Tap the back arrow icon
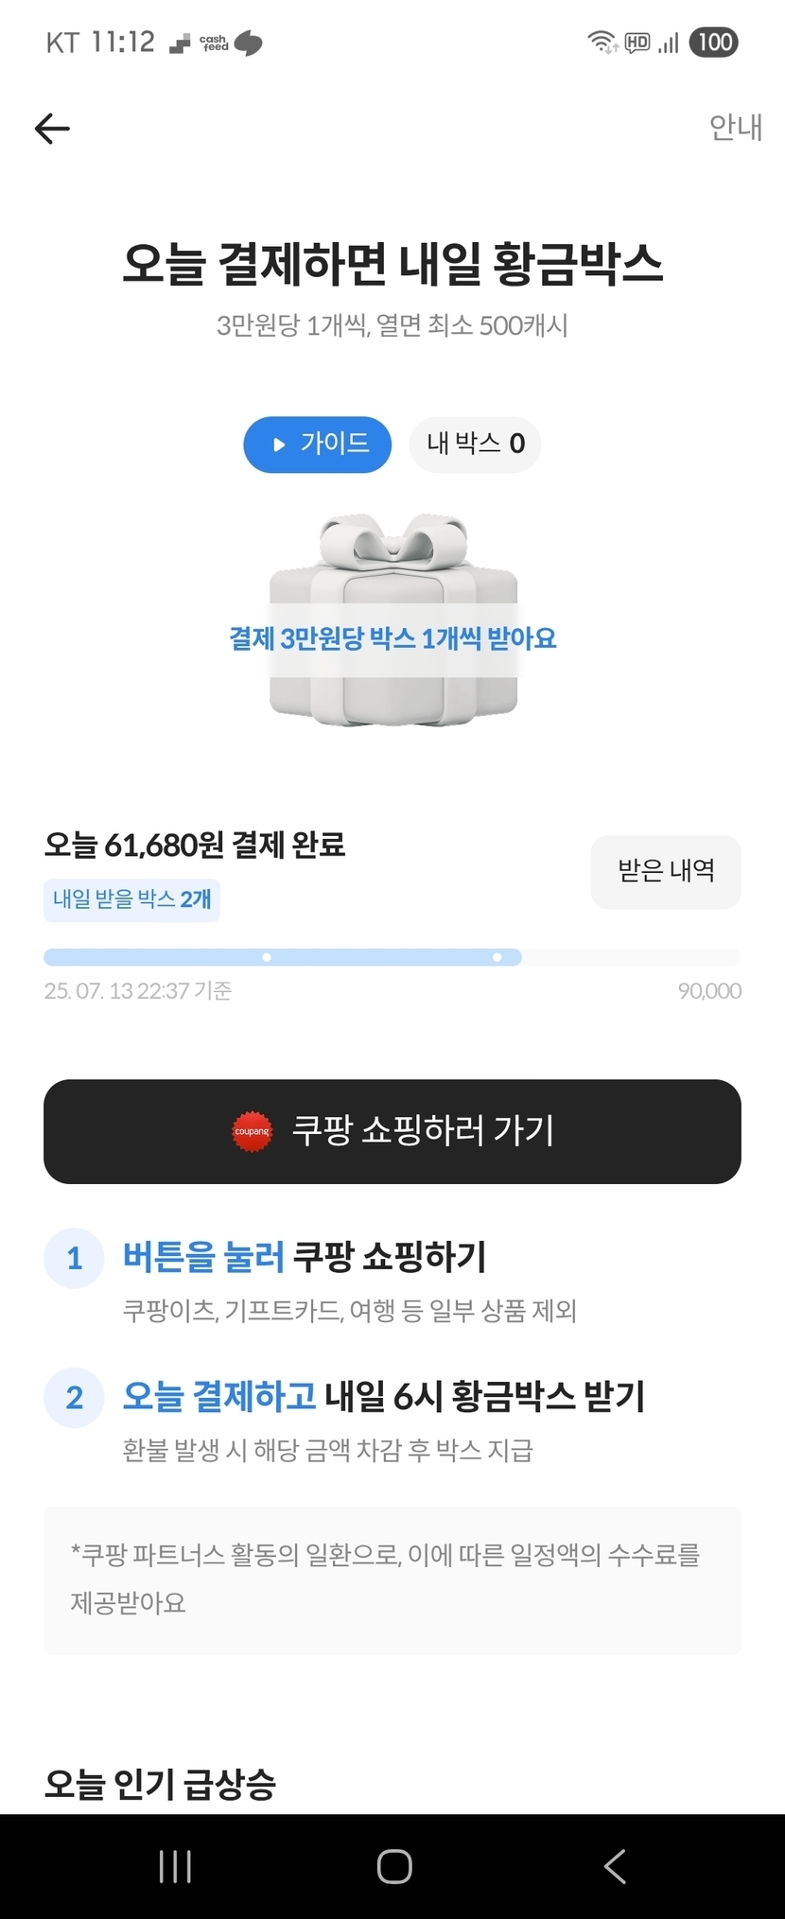Image resolution: width=785 pixels, height=1919 pixels. point(52,128)
